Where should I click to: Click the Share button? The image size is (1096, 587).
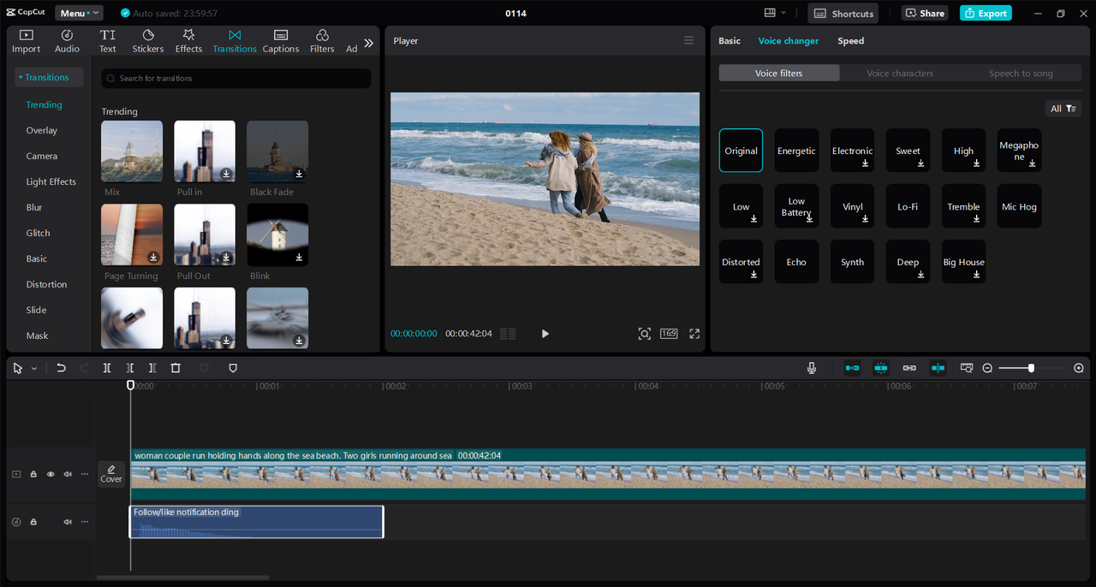pos(925,13)
